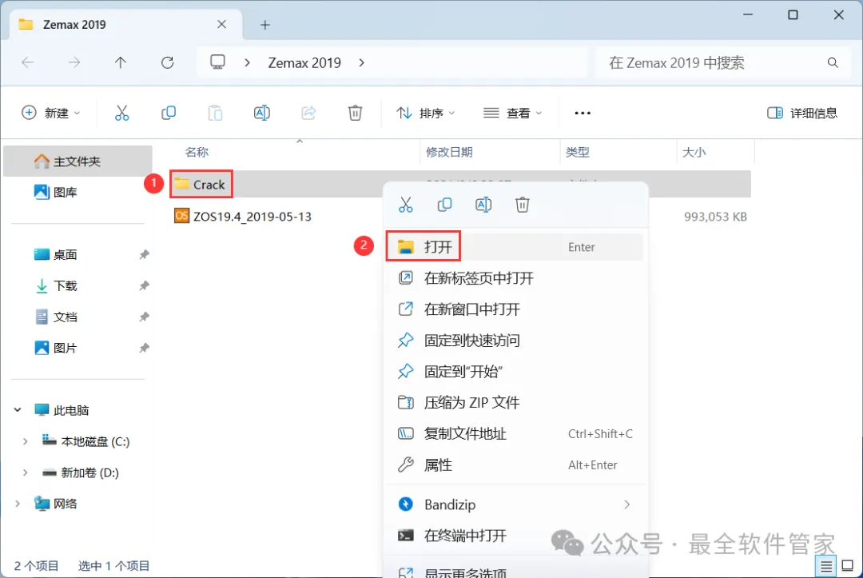Choose 固定到"开始"
Screen dimensions: 863x578
(514, 372)
